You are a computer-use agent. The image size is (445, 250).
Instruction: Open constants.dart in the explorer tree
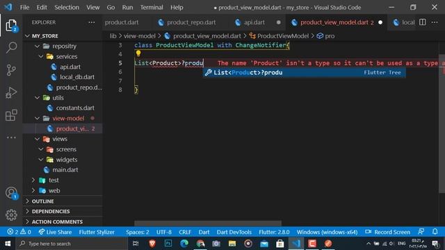click(x=75, y=108)
